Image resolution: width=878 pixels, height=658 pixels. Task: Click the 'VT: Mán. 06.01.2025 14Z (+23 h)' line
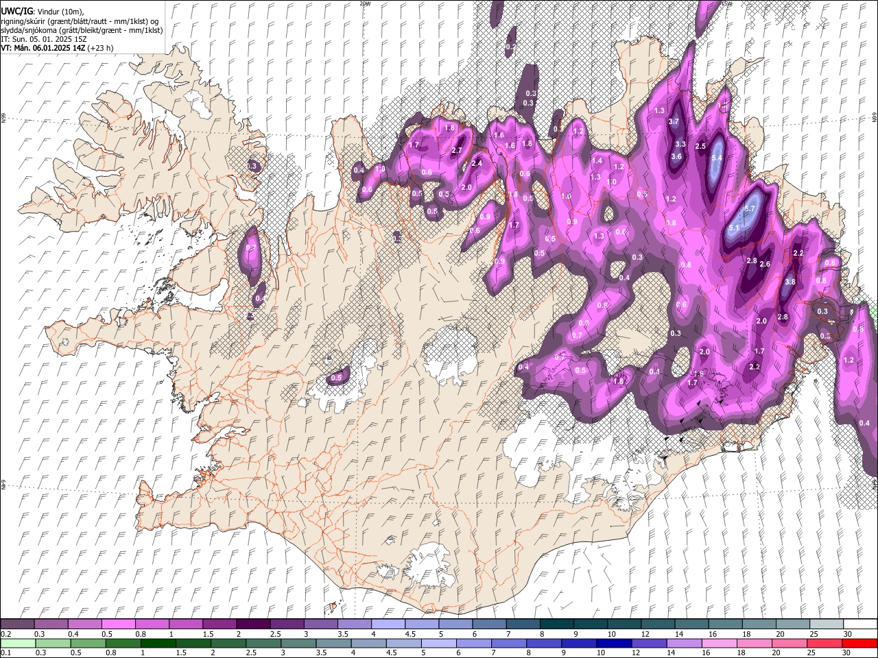[x=58, y=48]
